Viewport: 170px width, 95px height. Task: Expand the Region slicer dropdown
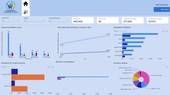[x=34, y=21]
